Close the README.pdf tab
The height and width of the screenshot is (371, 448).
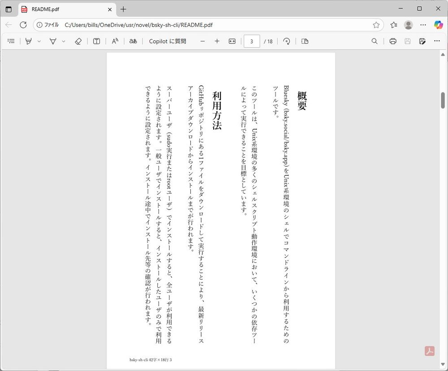(x=110, y=9)
